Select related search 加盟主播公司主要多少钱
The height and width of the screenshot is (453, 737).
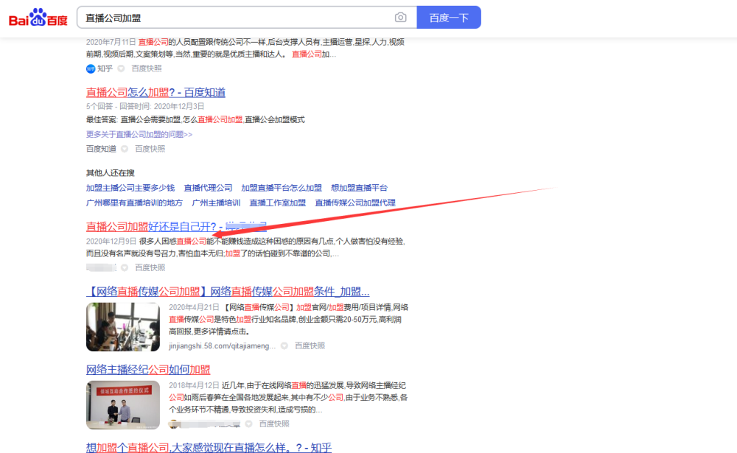pos(130,188)
